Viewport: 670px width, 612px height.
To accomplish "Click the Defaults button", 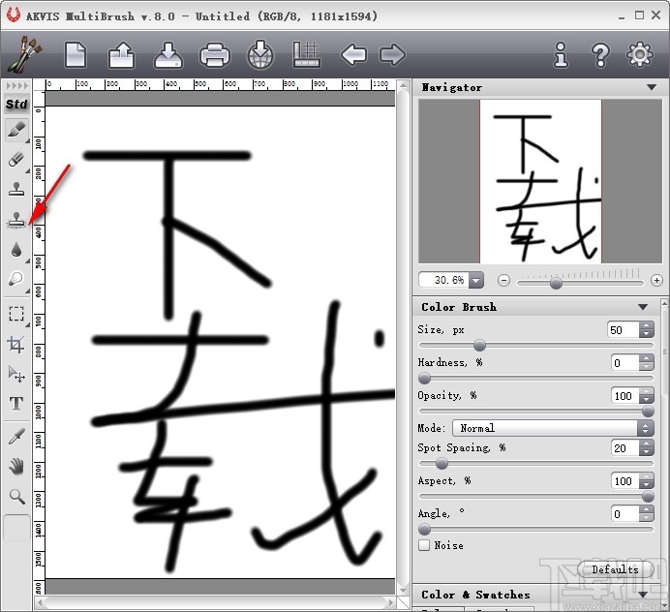I will pyautogui.click(x=616, y=569).
